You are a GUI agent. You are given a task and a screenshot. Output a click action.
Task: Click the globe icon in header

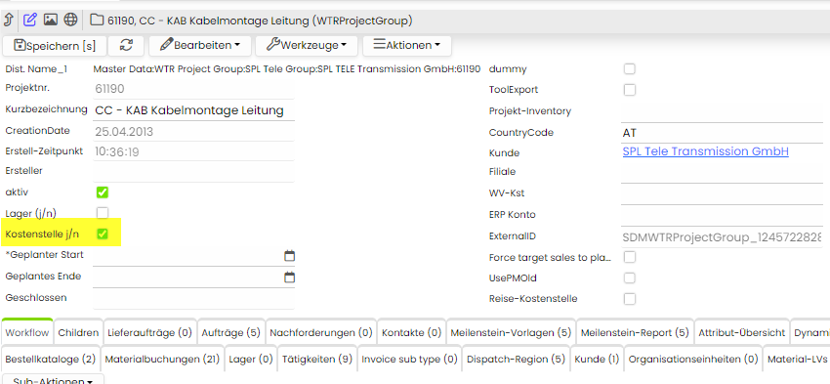coord(70,21)
